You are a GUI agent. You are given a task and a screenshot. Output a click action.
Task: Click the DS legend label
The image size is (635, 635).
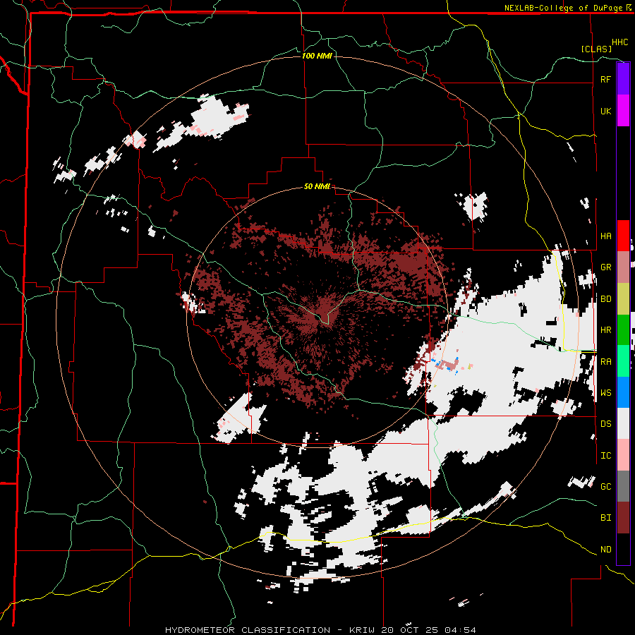pyautogui.click(x=605, y=424)
